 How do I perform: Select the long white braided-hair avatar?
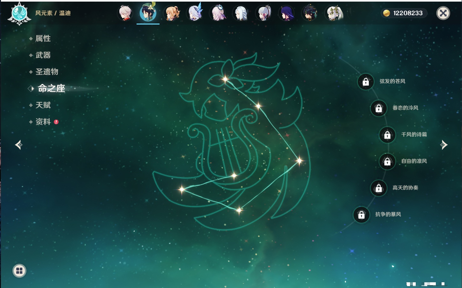pos(241,13)
